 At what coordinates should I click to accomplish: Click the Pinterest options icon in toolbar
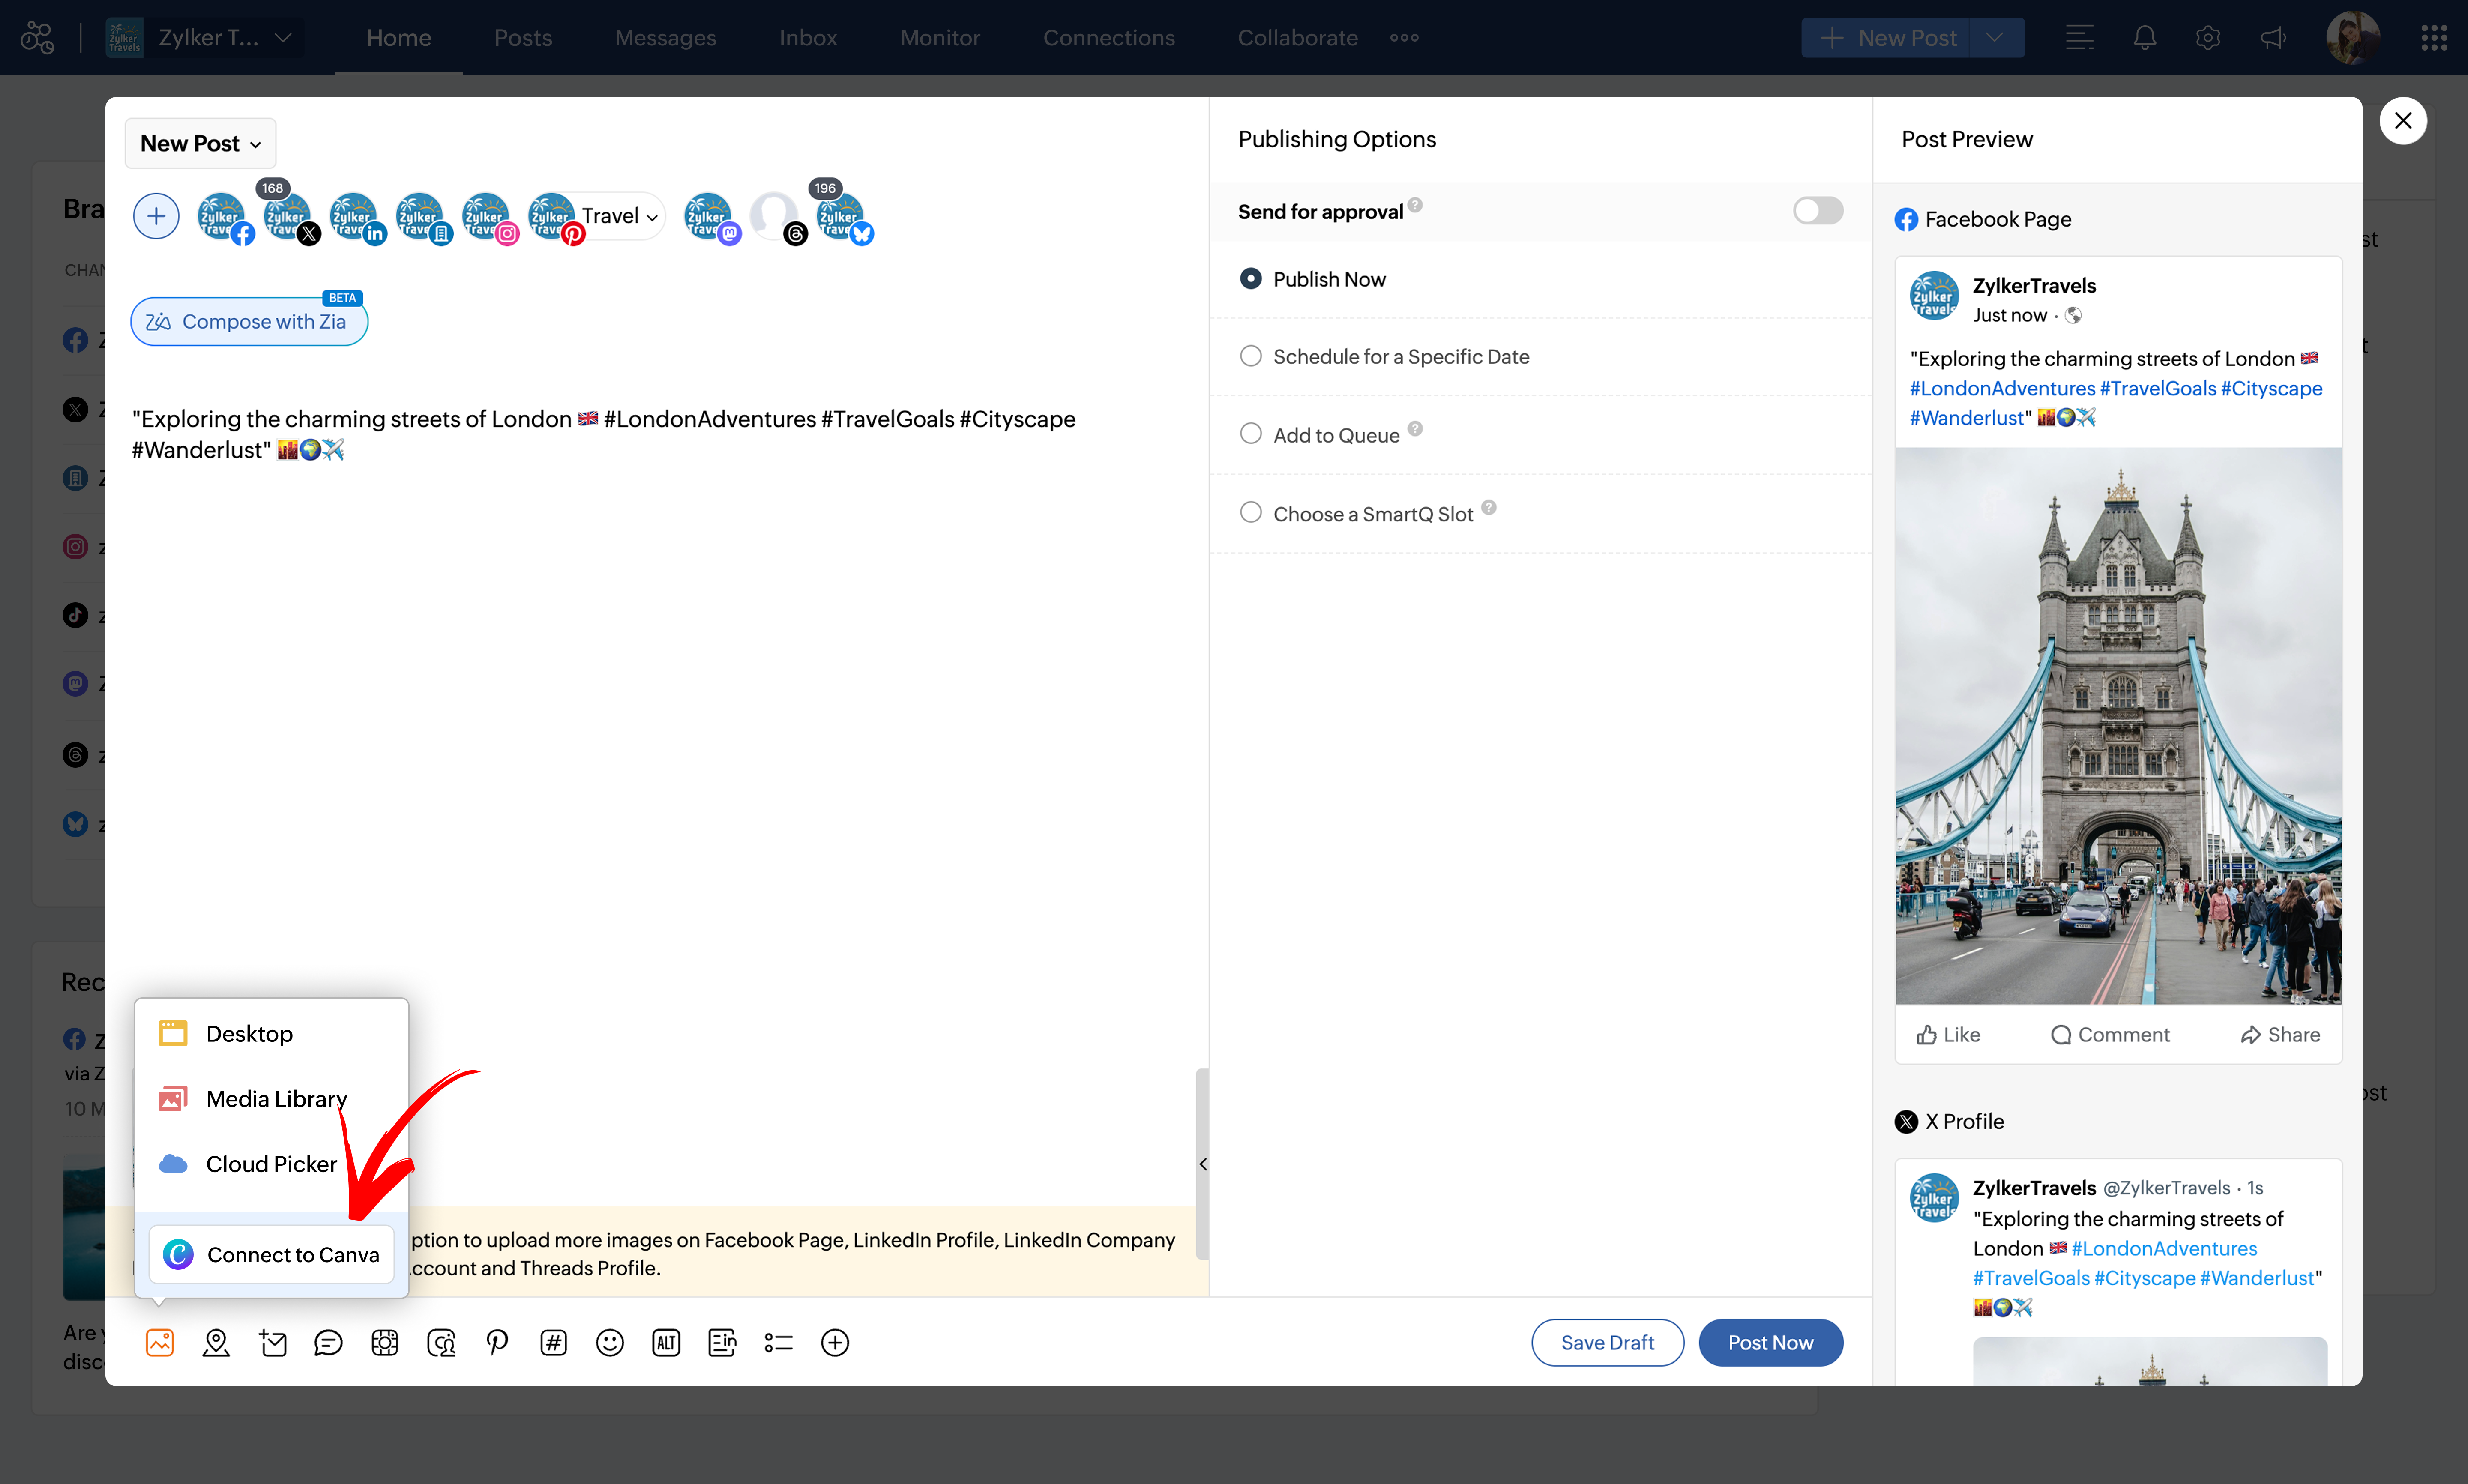497,1343
